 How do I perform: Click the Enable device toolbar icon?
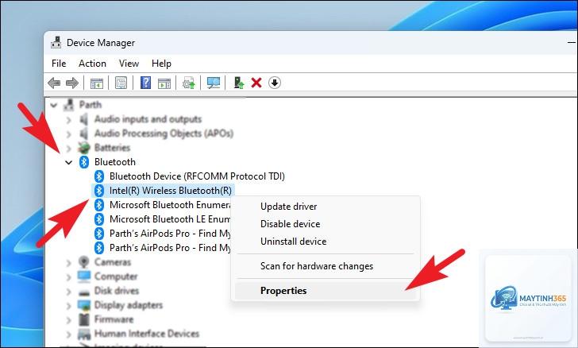239,83
